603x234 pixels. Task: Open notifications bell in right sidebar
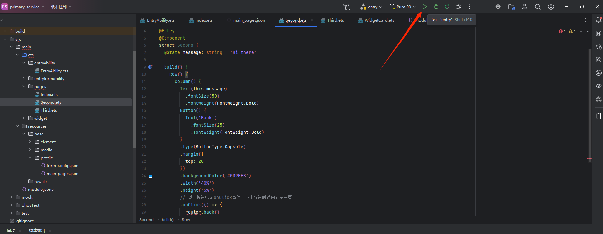point(599,20)
